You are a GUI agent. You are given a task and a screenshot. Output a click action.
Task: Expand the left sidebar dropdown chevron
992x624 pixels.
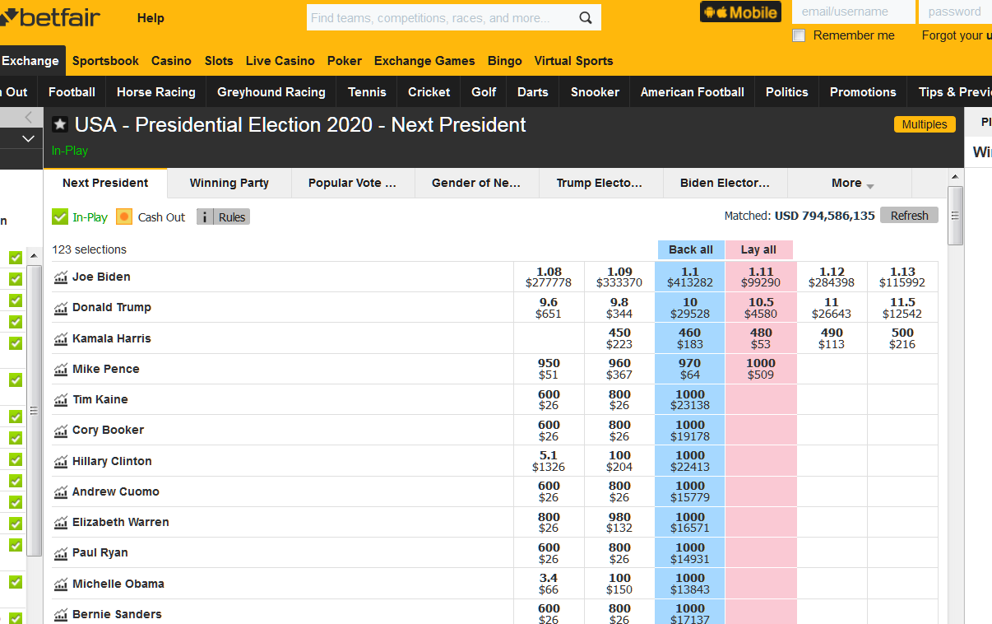point(29,139)
